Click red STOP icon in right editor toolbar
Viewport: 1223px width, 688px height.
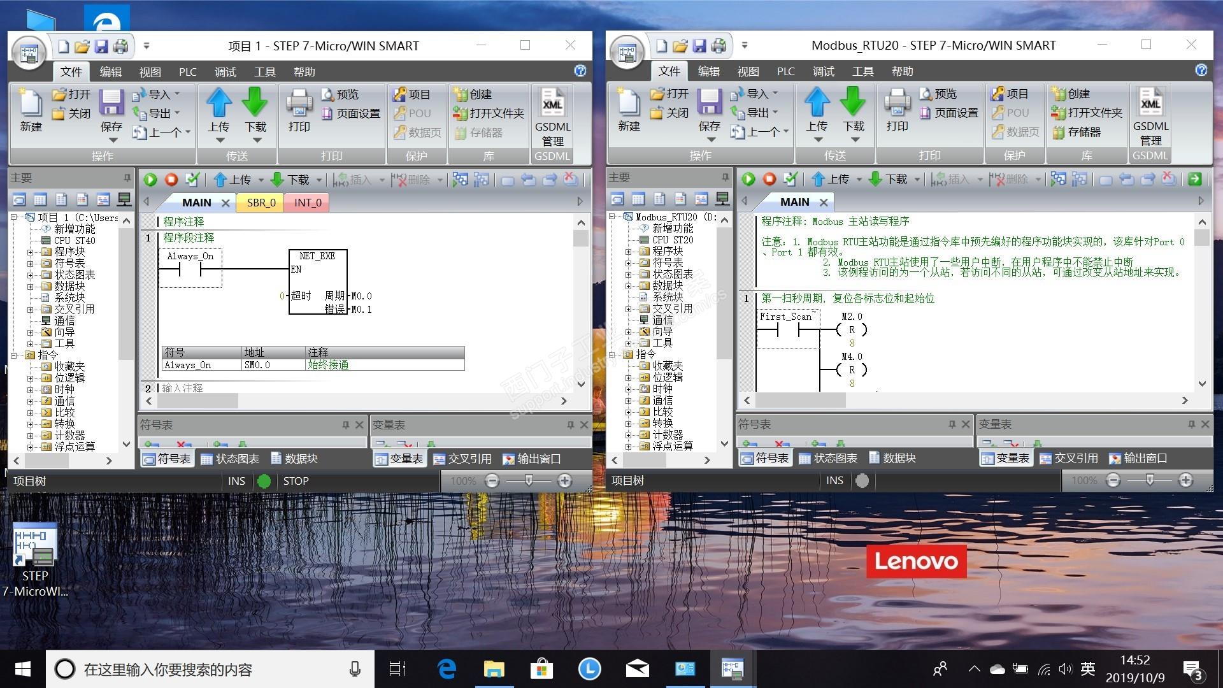pyautogui.click(x=769, y=179)
